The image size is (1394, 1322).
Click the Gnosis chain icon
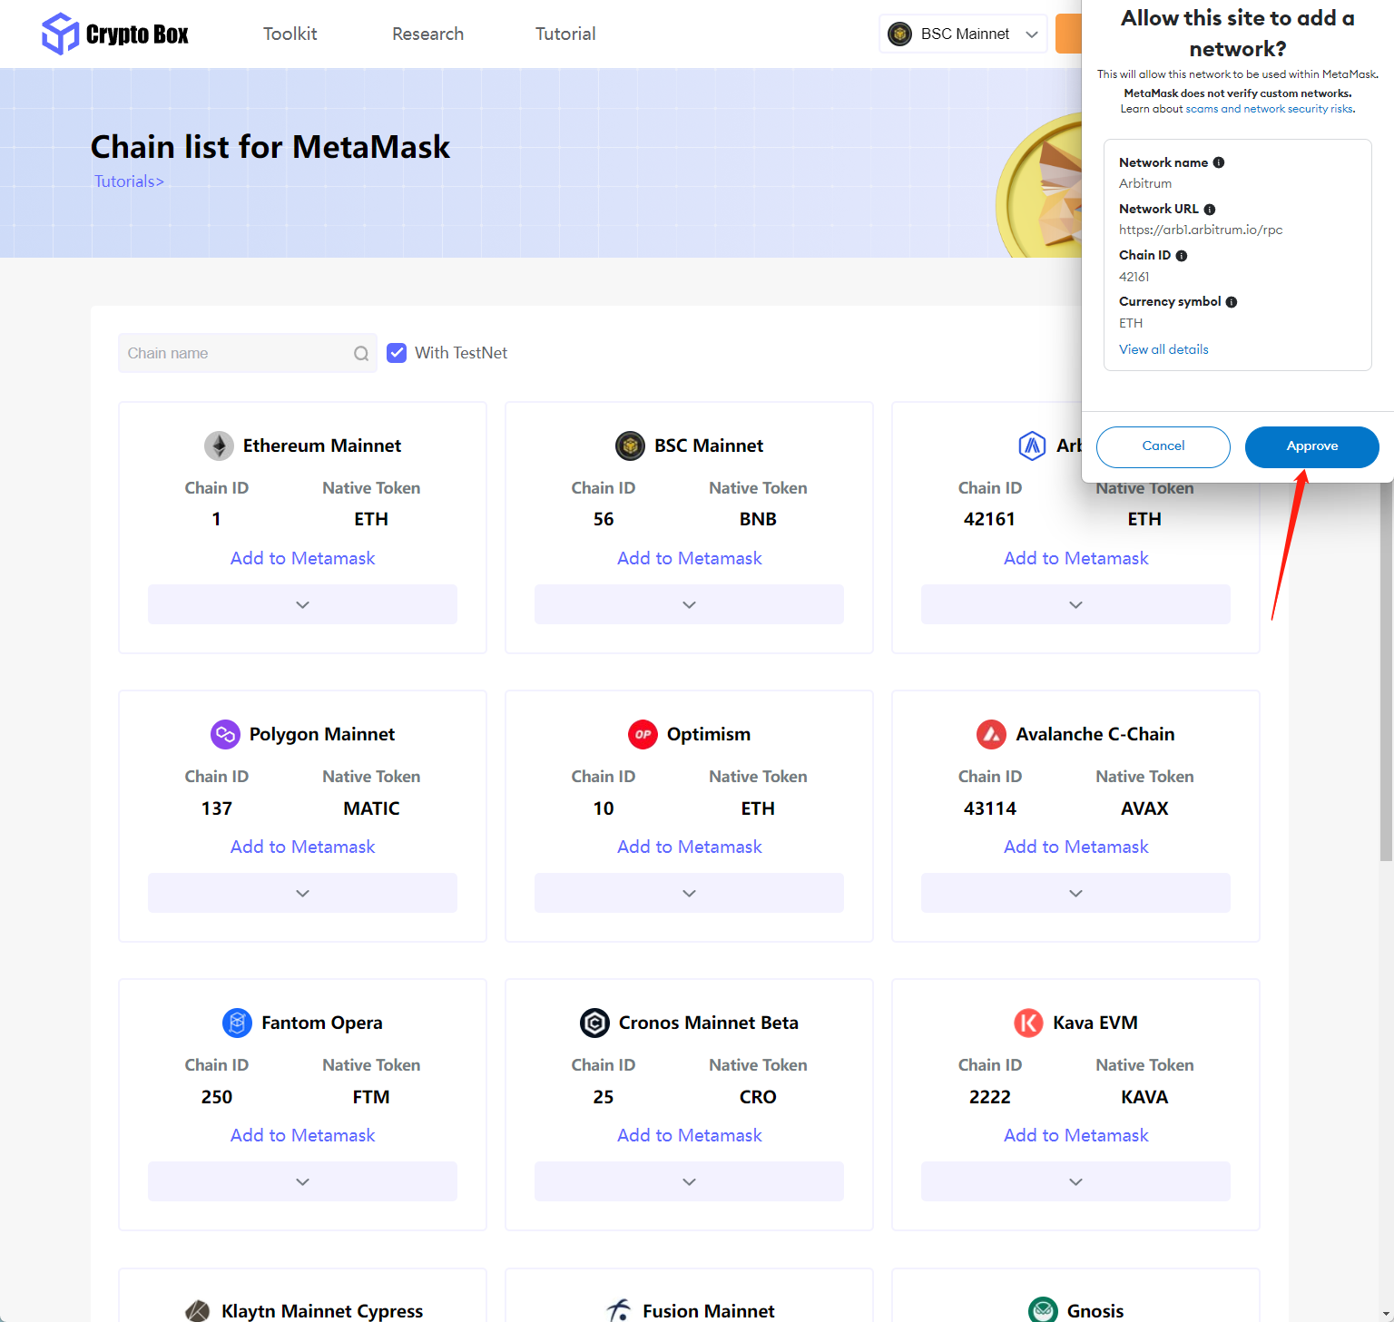click(1043, 1311)
